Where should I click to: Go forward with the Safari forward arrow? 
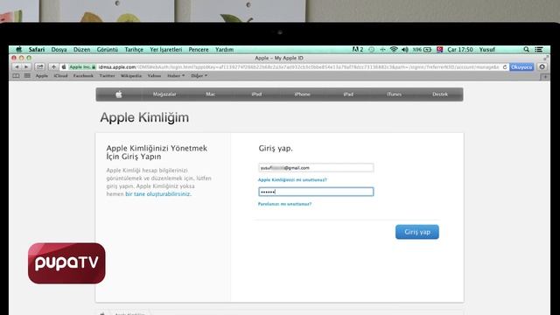[26, 66]
